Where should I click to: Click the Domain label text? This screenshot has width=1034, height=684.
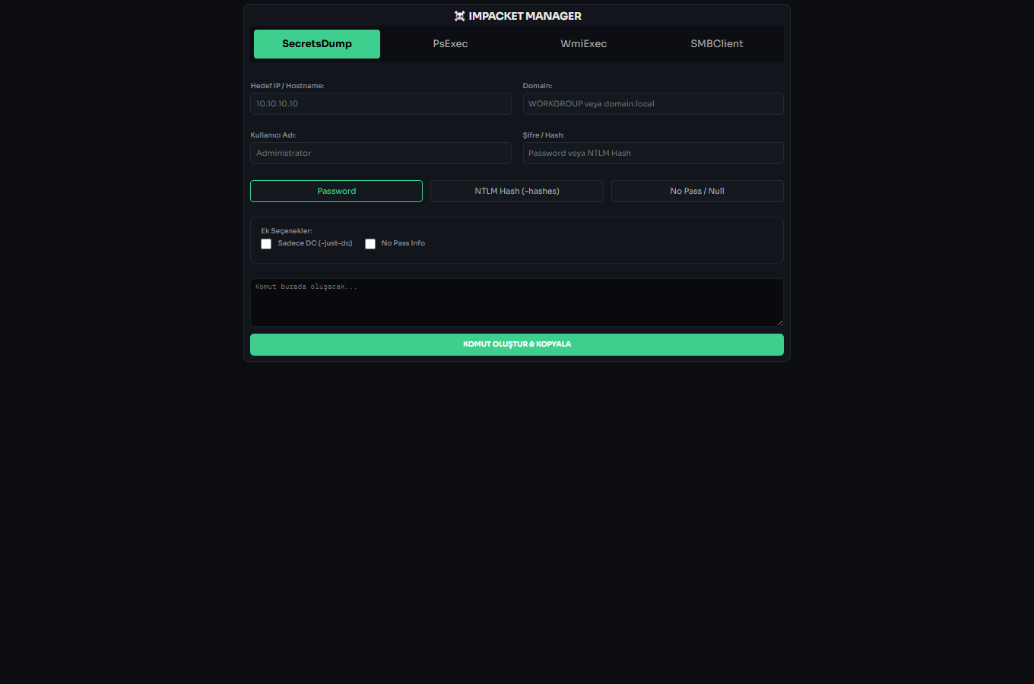[x=538, y=86]
